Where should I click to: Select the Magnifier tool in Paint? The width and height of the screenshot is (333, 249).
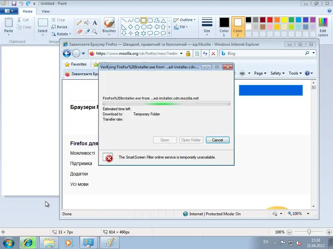(x=95, y=31)
